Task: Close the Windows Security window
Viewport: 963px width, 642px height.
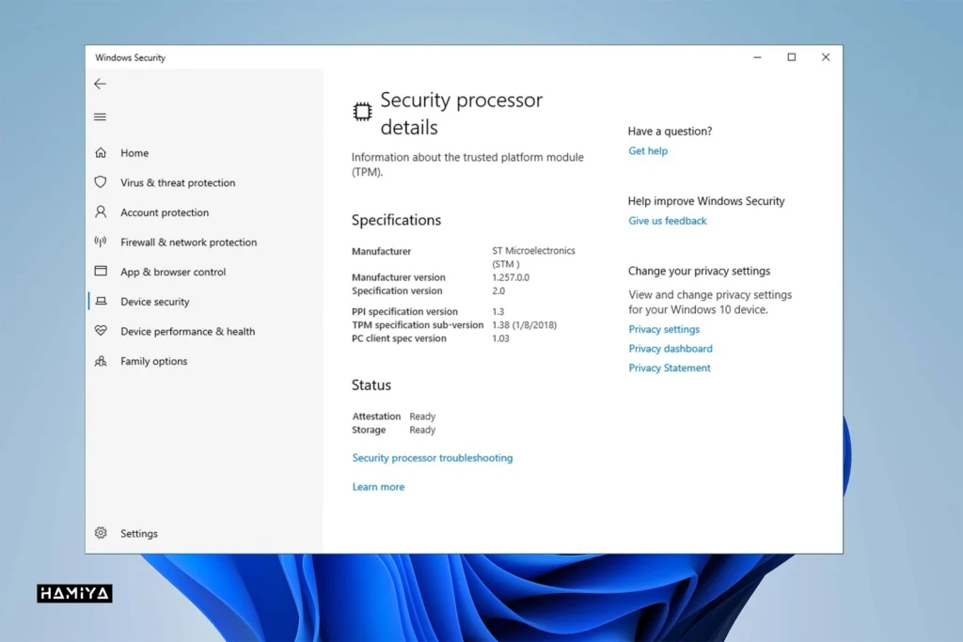Action: pyautogui.click(x=826, y=57)
